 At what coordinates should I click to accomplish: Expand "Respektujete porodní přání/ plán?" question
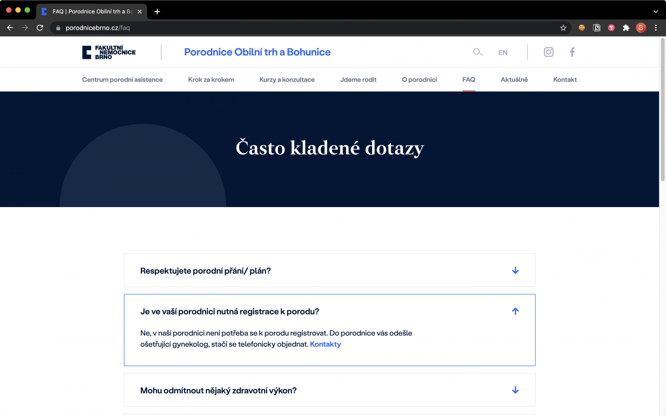click(515, 271)
